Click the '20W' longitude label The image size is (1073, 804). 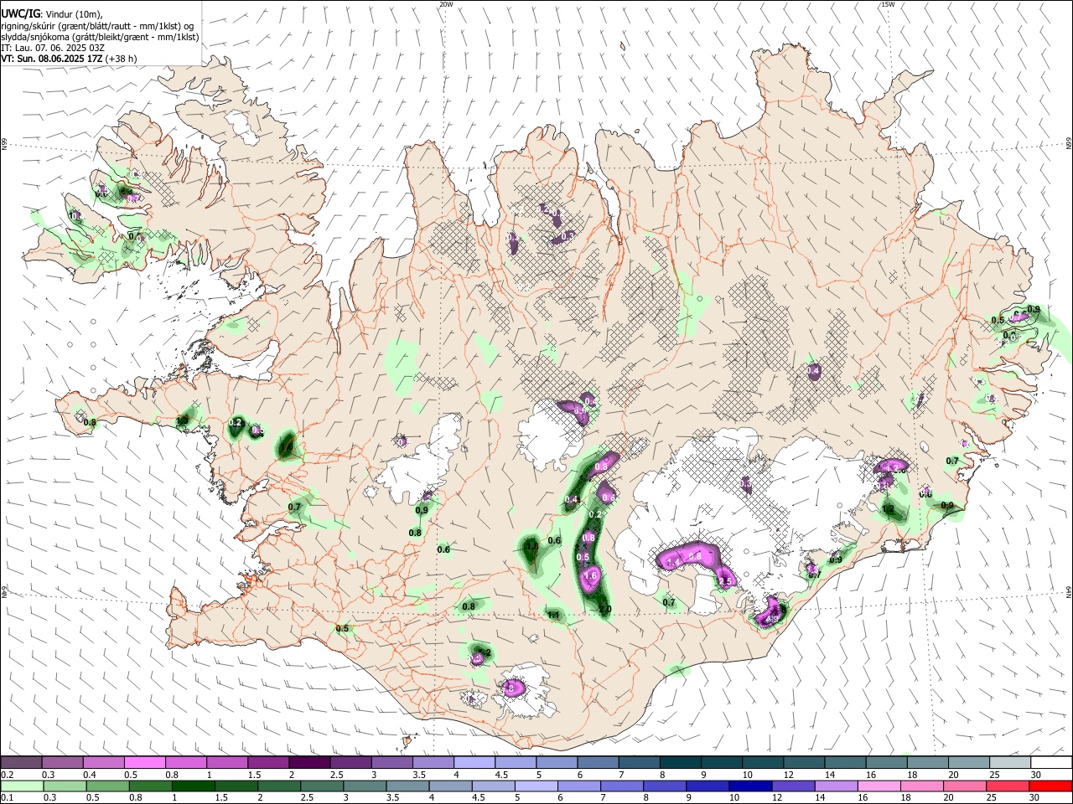(446, 4)
